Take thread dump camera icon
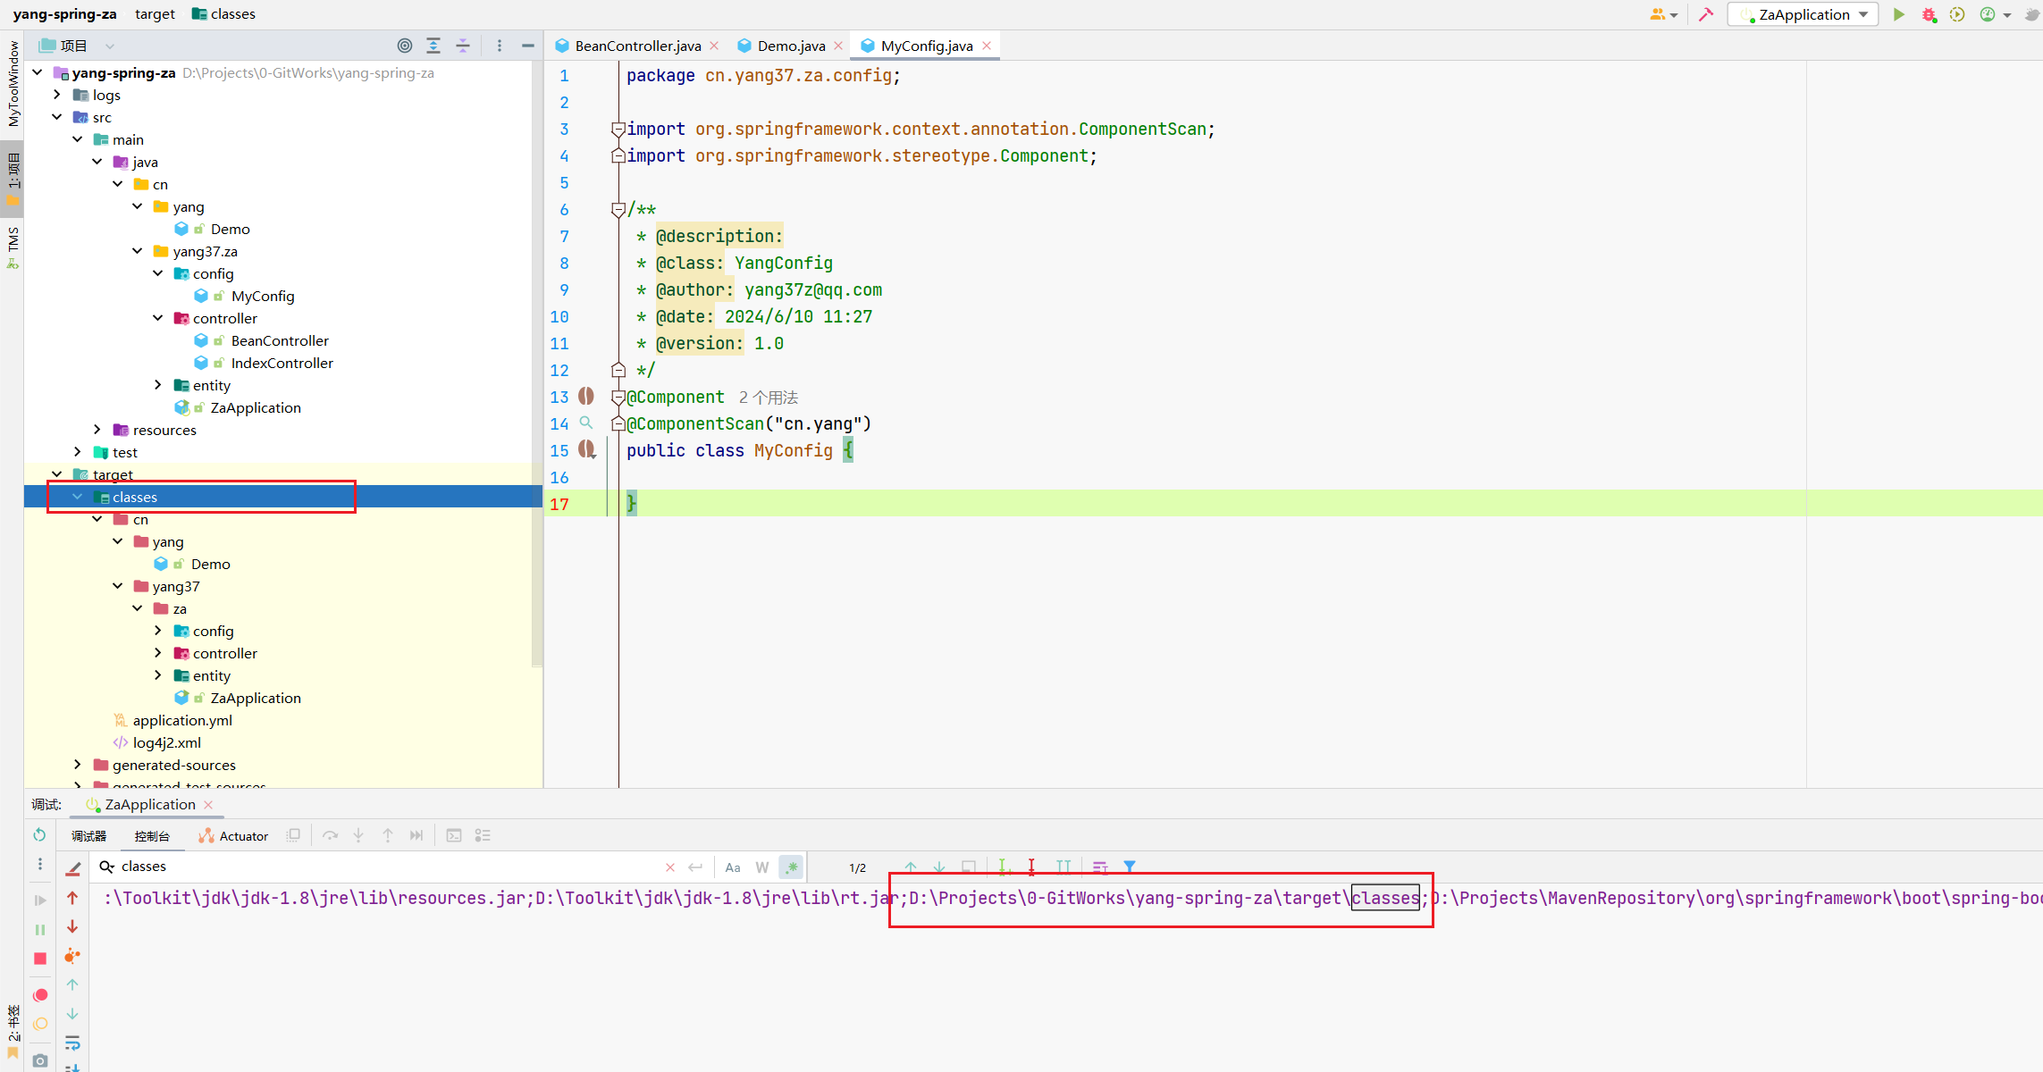The height and width of the screenshot is (1072, 2043). 40,1060
